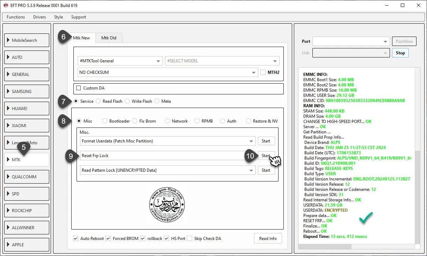Expand the SAMSUNG sidebar arrow
Viewport: 427px width, 256px height.
coord(8,91)
